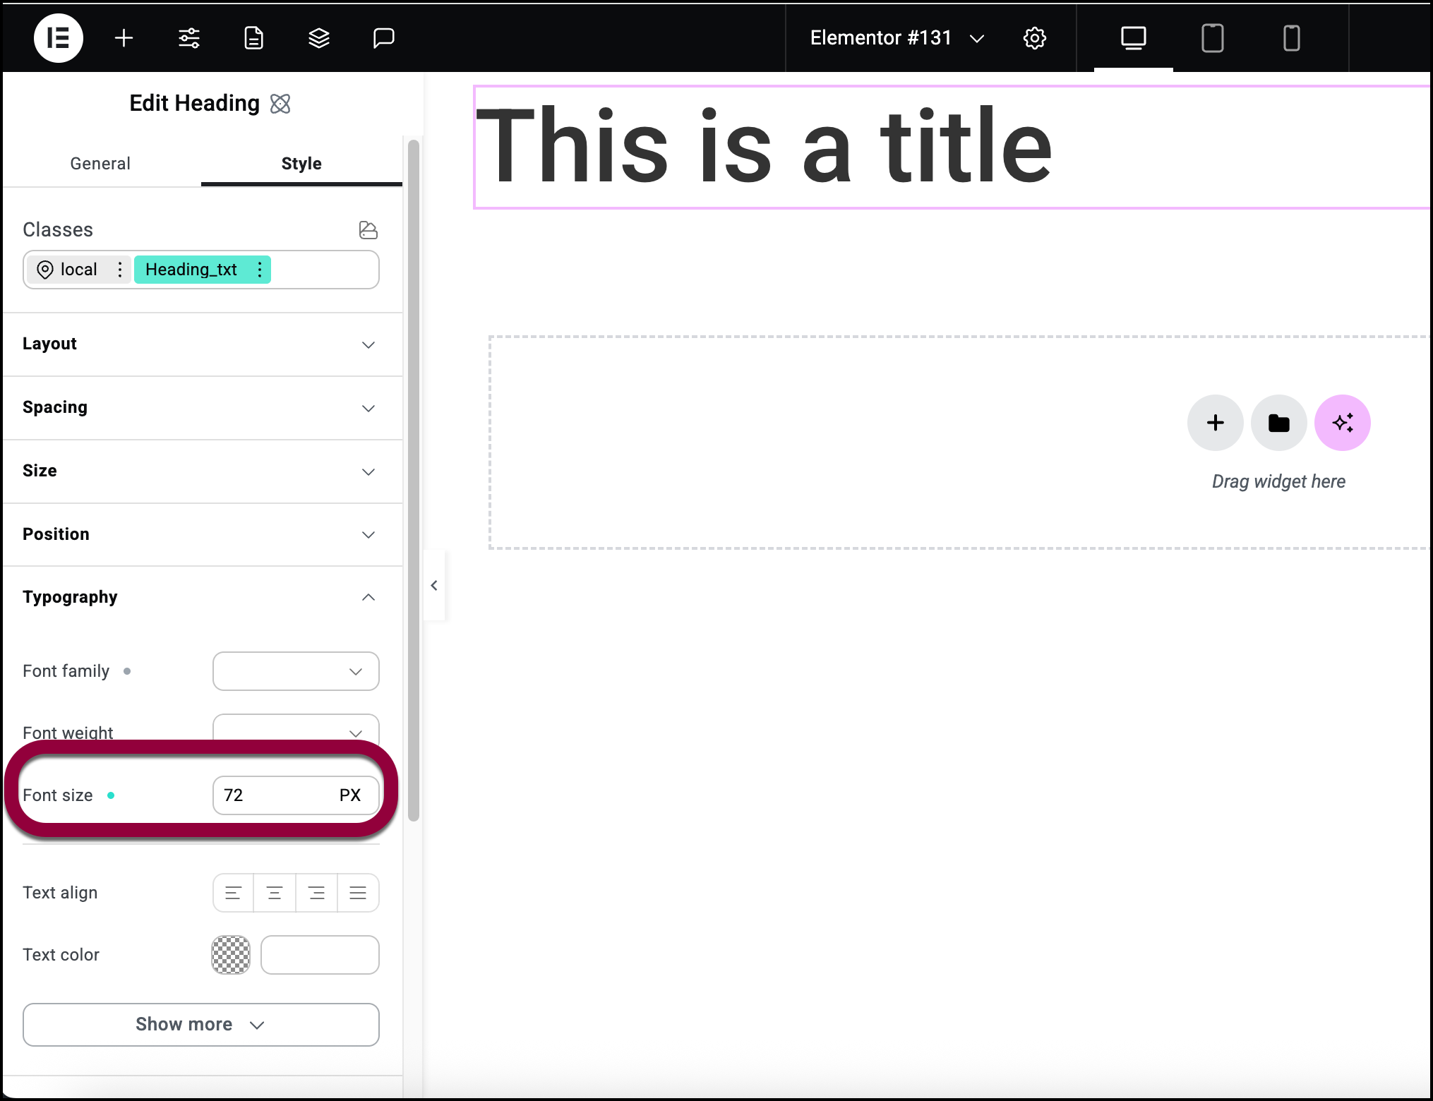Open options menu for Heading_txt class
The image size is (1433, 1101).
coord(260,270)
